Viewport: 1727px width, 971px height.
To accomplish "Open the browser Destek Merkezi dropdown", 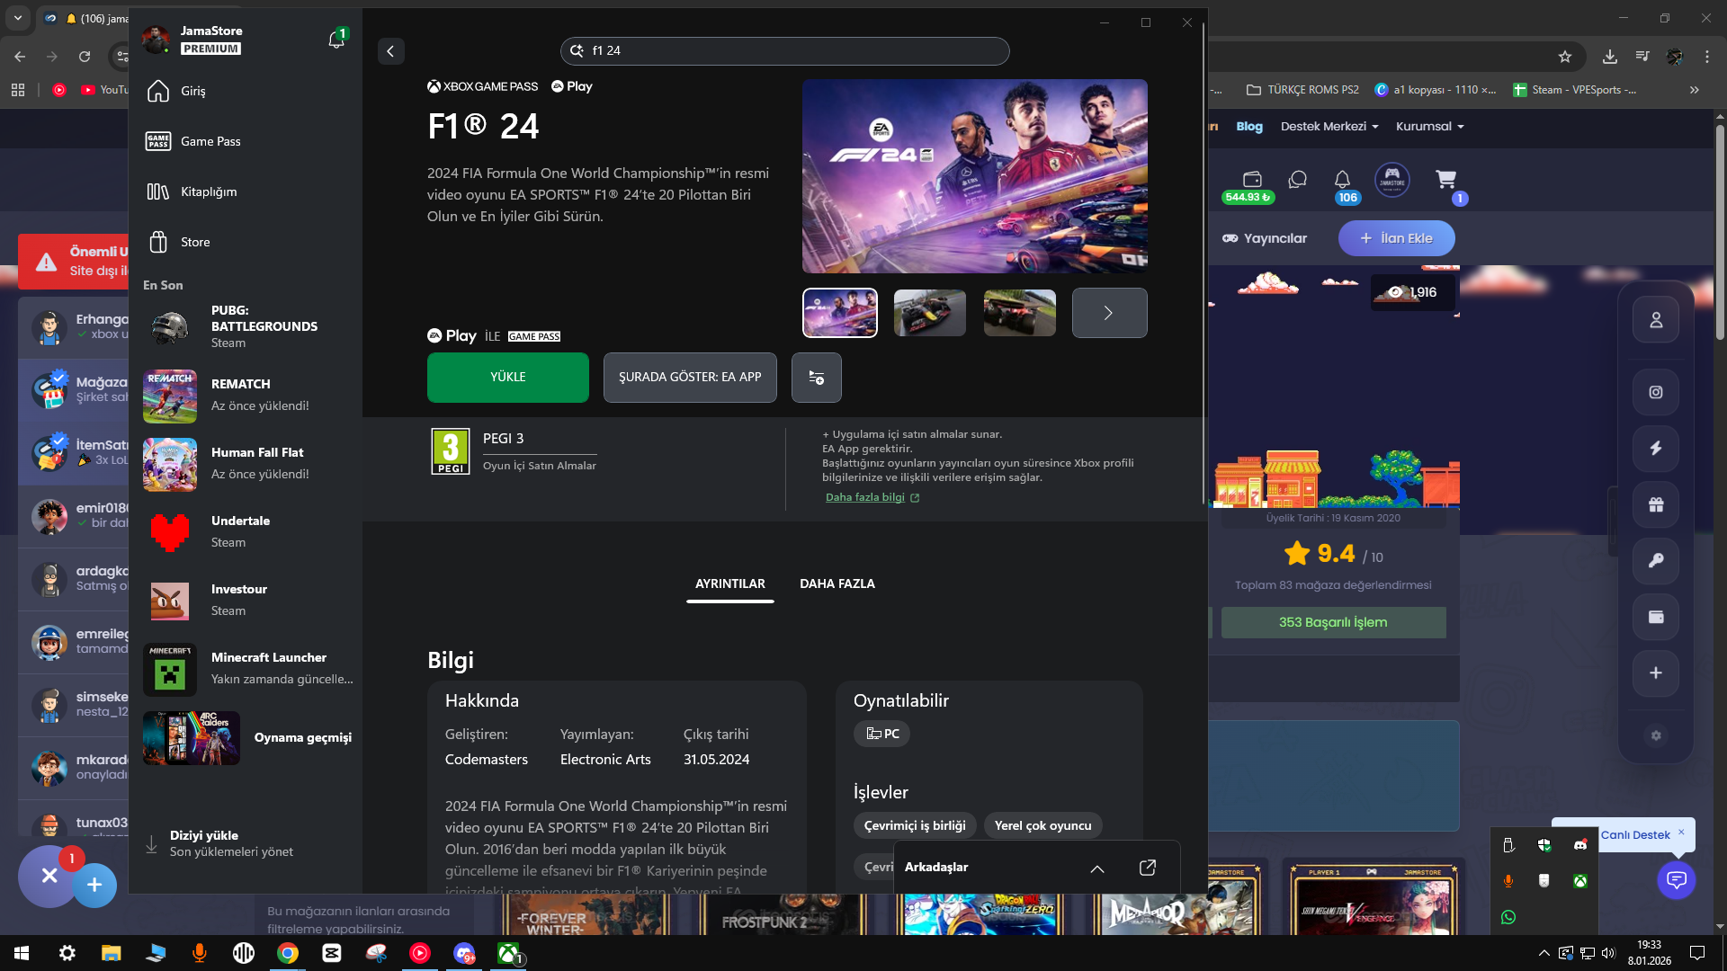I will [x=1329, y=127].
